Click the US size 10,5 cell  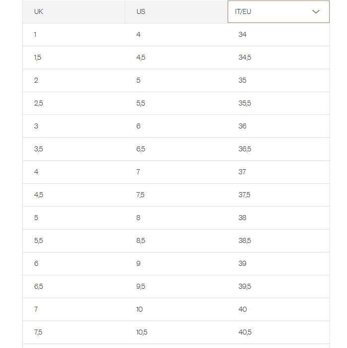click(176, 332)
